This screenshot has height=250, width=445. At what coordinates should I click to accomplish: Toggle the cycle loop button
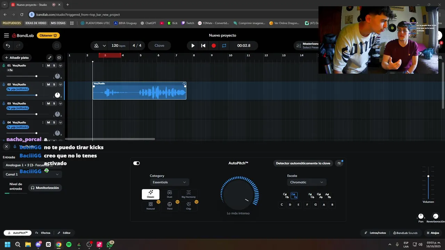point(224,45)
